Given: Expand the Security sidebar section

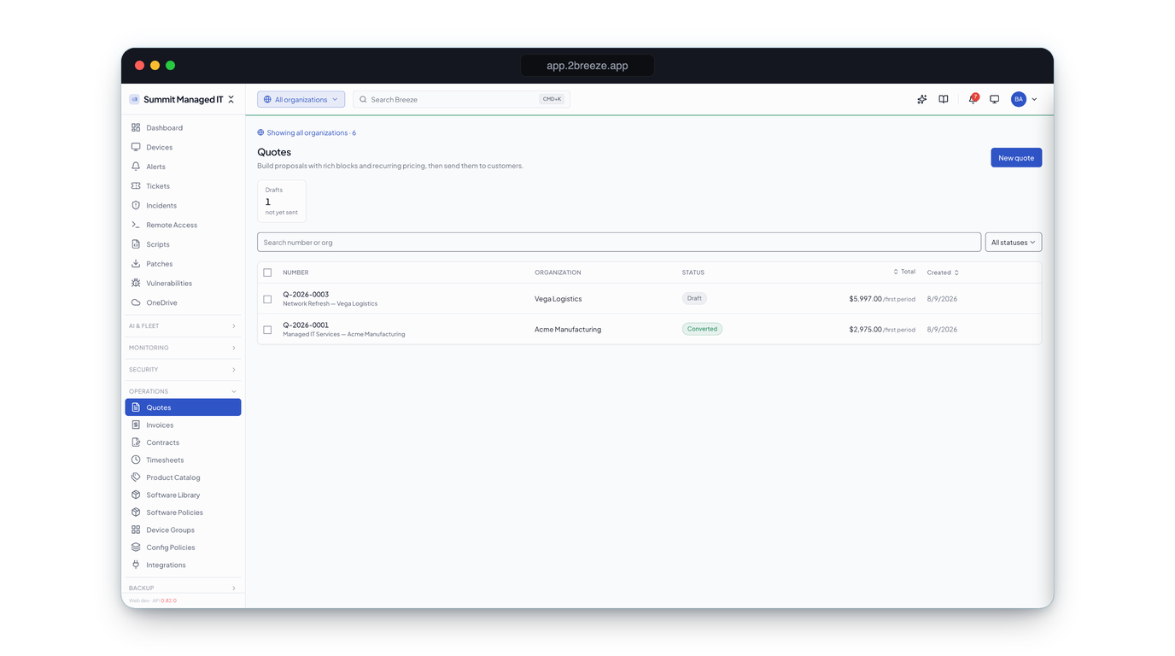Looking at the screenshot, I should coord(183,369).
